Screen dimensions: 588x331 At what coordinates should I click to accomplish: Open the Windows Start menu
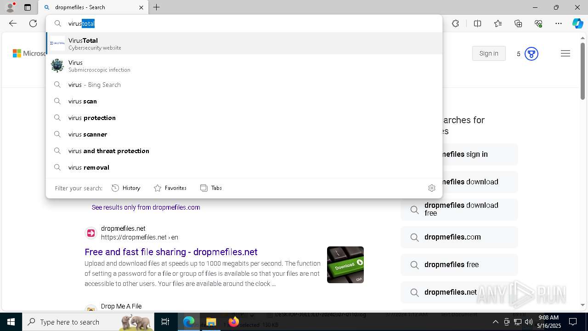(11, 322)
